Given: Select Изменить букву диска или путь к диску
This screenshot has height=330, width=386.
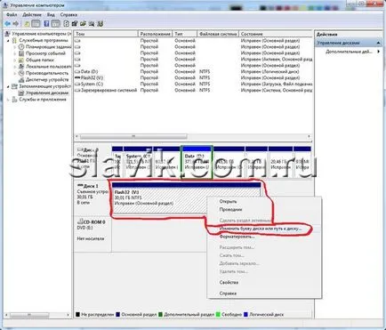Looking at the screenshot, I should pyautogui.click(x=261, y=229).
